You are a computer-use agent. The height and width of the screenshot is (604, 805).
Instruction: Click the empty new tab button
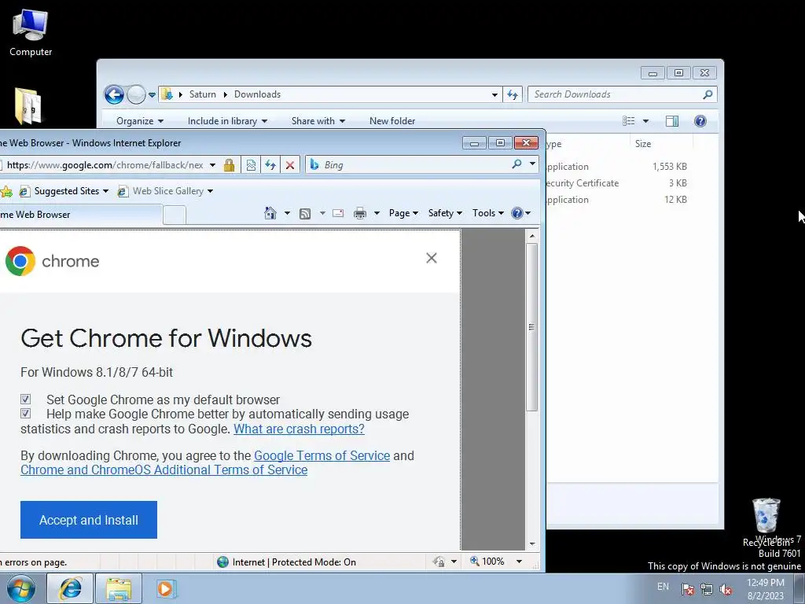point(175,215)
